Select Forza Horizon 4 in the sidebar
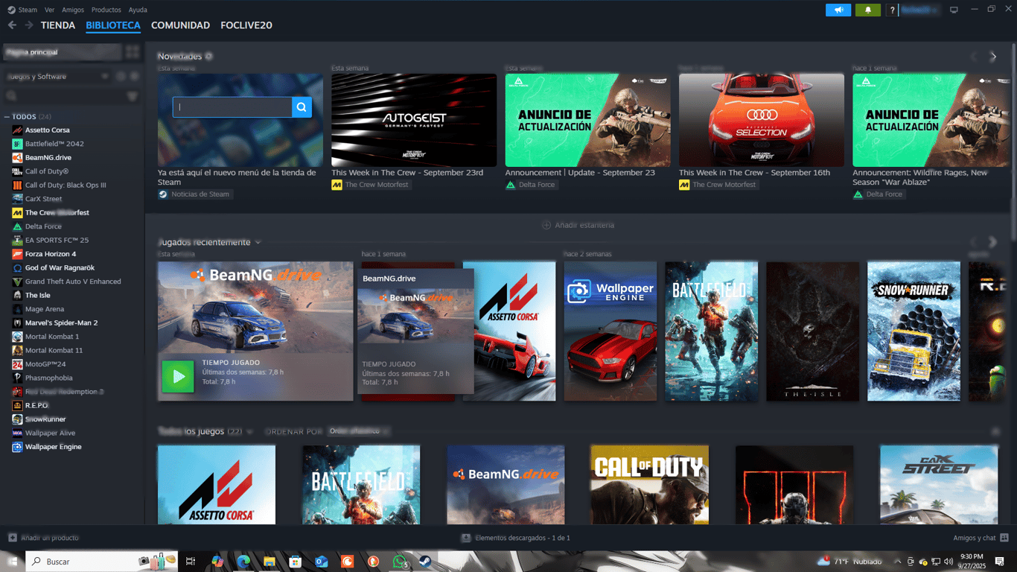This screenshot has width=1017, height=572. tap(51, 254)
